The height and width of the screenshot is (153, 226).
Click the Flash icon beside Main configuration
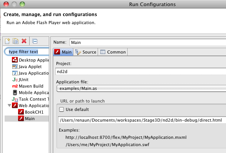21,119
